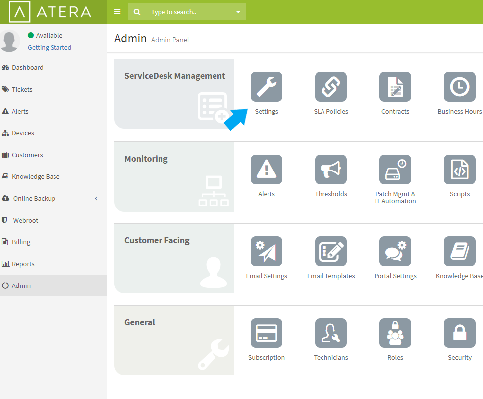Open SLA Policies chain-link icon
This screenshot has width=483, height=399.
point(331,87)
